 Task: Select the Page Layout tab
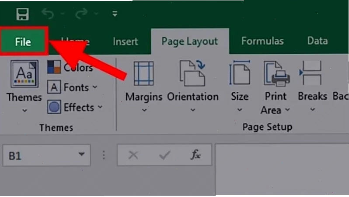190,41
